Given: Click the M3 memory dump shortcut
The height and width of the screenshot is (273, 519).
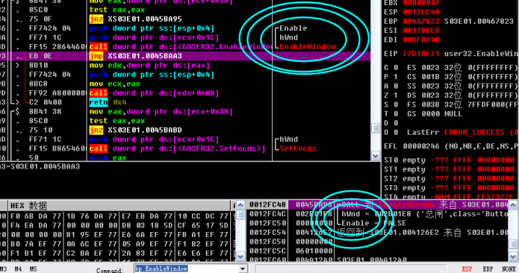Looking at the screenshot, I should point(4,269).
